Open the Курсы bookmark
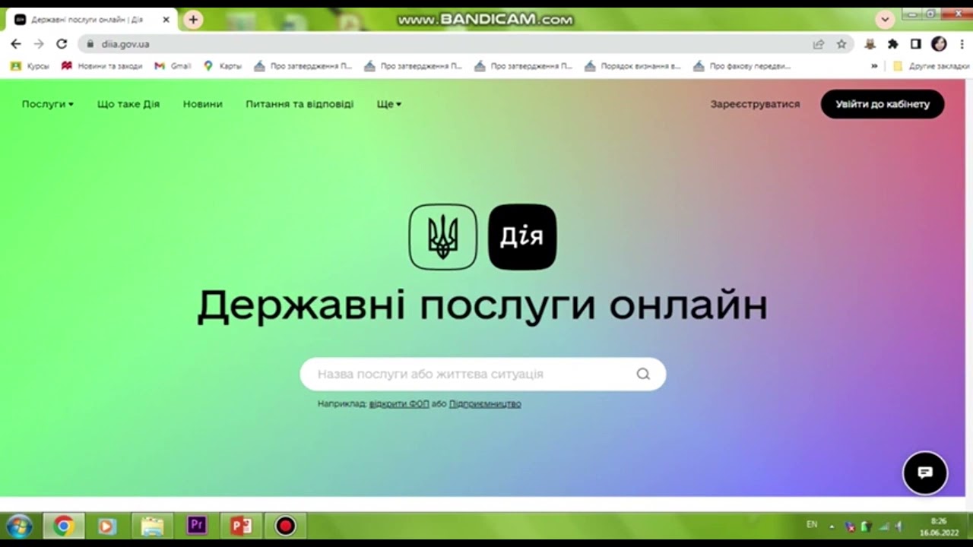The width and height of the screenshot is (973, 547). 30,66
